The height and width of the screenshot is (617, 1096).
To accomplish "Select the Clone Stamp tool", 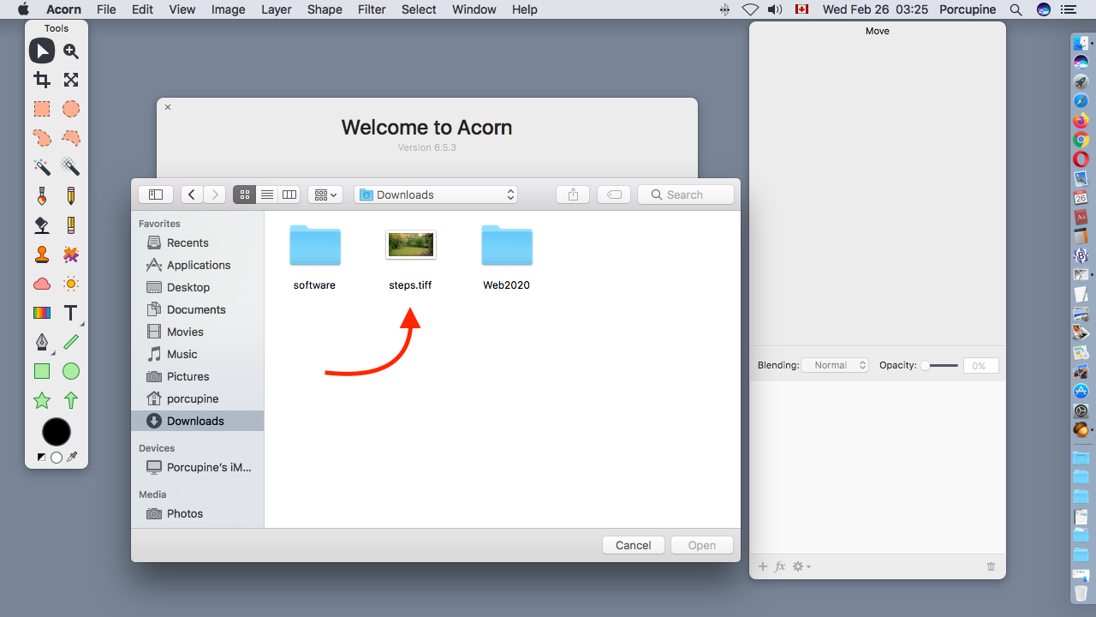I will pos(42,255).
